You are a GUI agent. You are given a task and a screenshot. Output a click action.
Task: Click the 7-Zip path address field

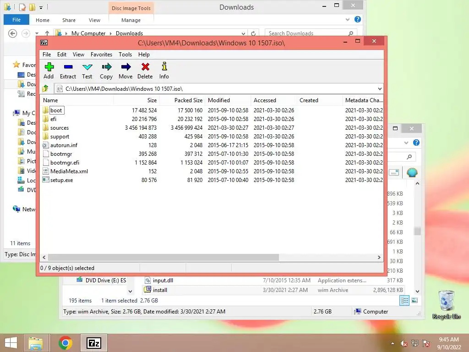pos(218,88)
